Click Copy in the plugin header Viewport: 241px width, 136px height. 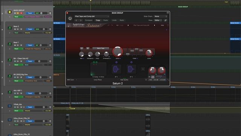tap(98, 20)
